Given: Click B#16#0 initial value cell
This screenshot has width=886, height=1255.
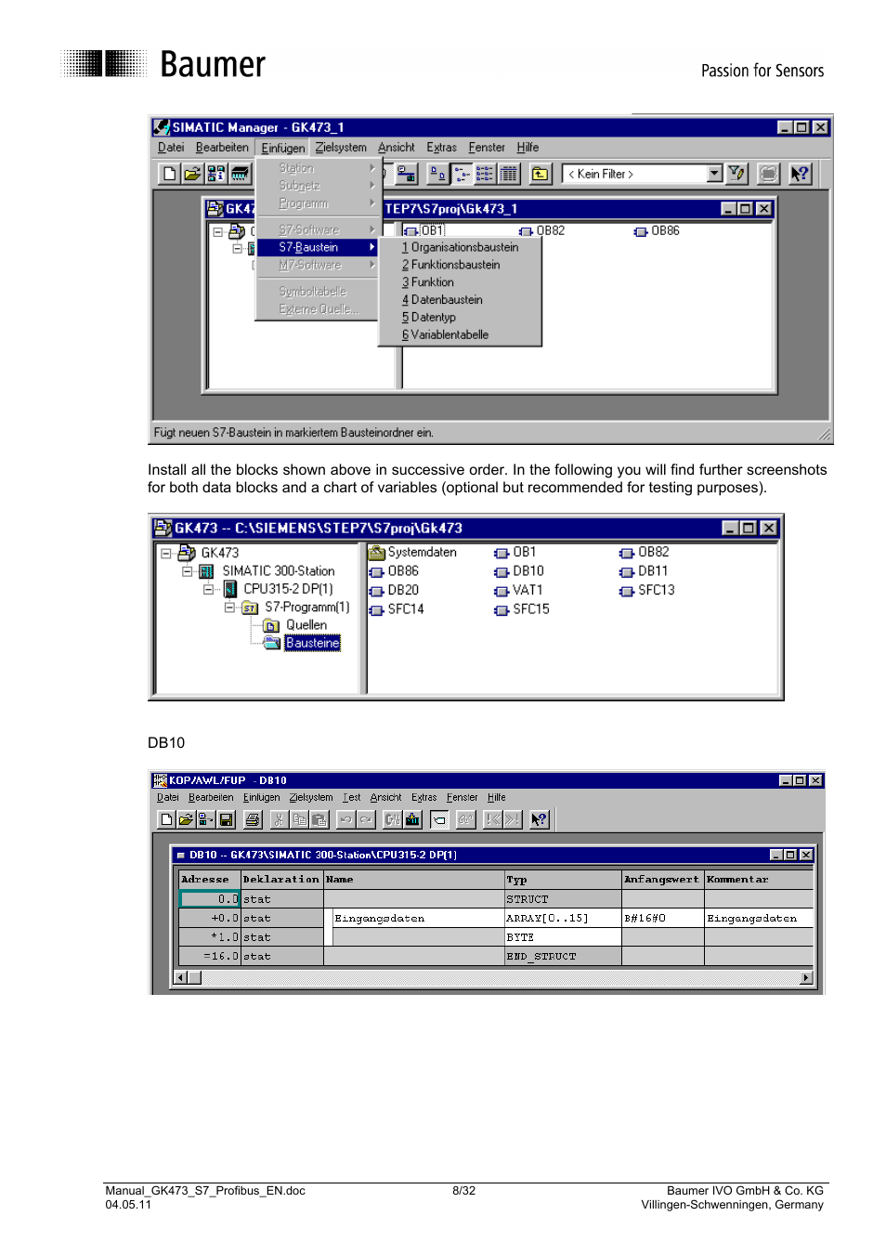Looking at the screenshot, I should 662,919.
